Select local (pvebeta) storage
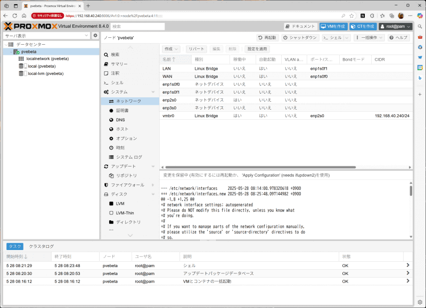The image size is (426, 308). click(x=42, y=66)
